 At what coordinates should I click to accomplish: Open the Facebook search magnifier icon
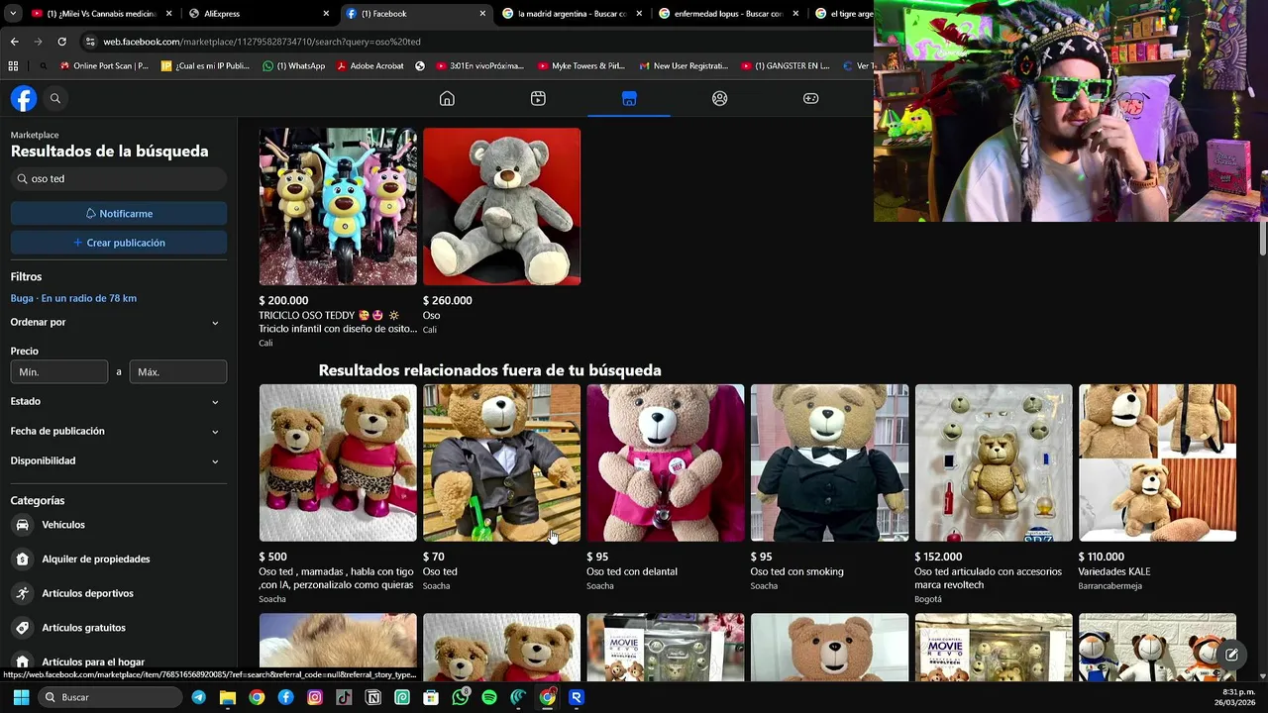pos(55,98)
